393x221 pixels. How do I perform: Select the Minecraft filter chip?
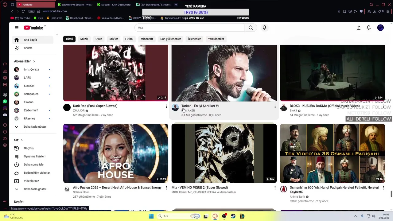[147, 39]
